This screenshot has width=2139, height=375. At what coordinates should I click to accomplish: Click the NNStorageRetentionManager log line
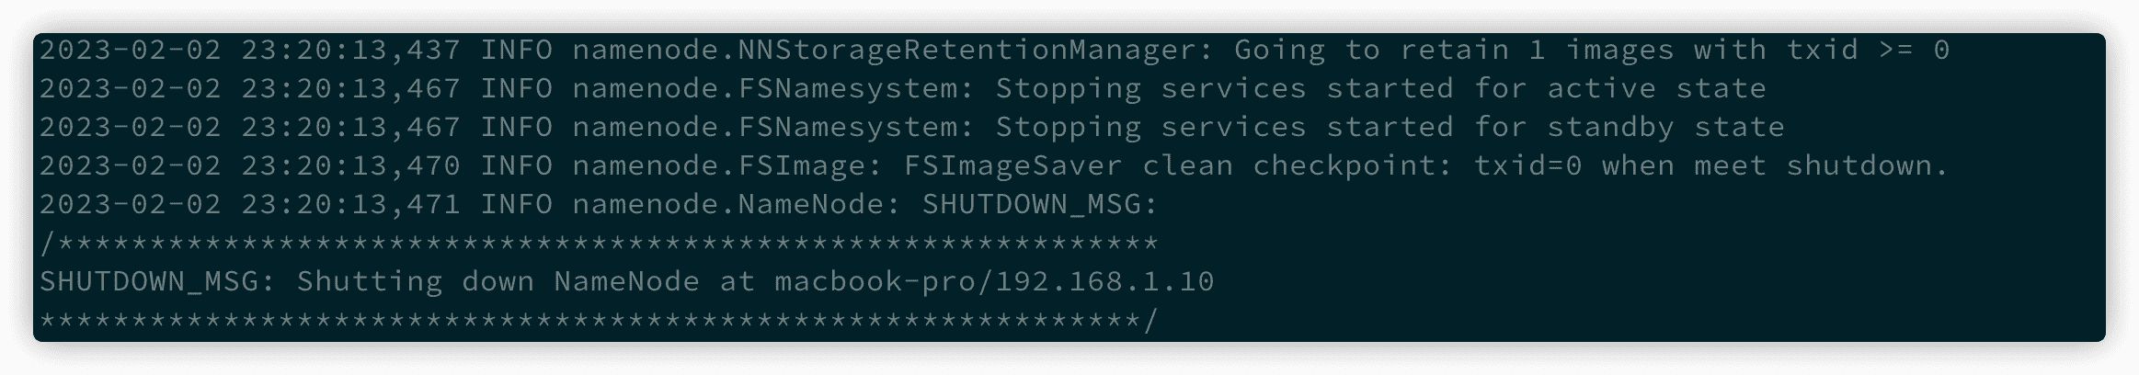(994, 50)
